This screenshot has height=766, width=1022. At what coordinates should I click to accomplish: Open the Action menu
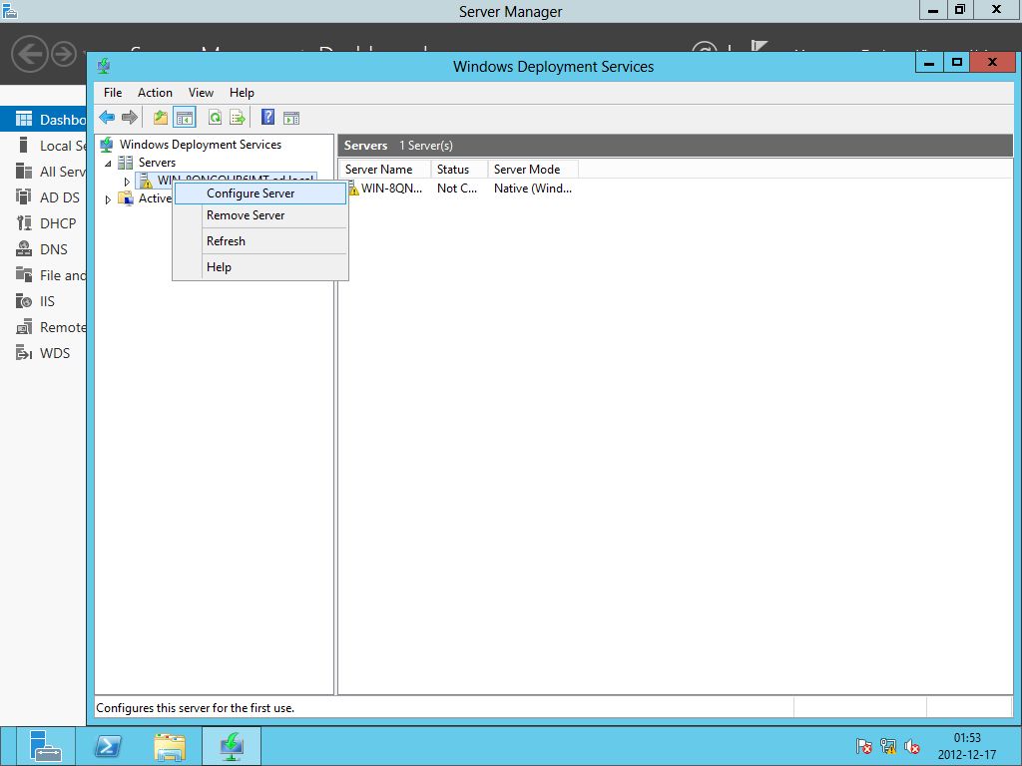(x=155, y=93)
